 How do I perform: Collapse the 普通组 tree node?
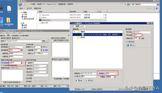75,32
